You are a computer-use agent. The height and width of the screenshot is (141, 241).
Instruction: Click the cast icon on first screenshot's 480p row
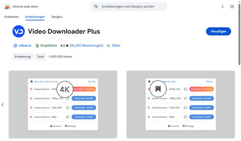(x=67, y=117)
